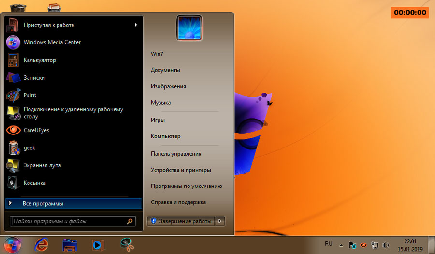Open Устройства и принтеры

click(x=181, y=170)
